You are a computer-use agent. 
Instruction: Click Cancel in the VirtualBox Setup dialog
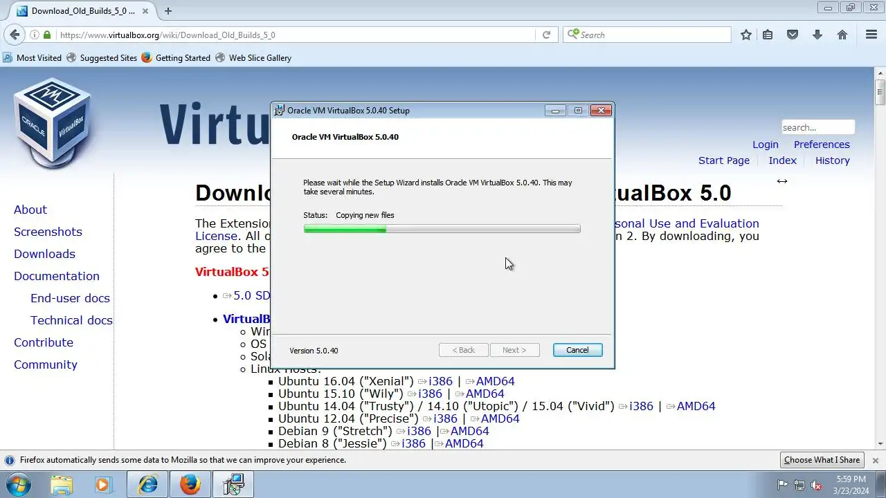[577, 350]
